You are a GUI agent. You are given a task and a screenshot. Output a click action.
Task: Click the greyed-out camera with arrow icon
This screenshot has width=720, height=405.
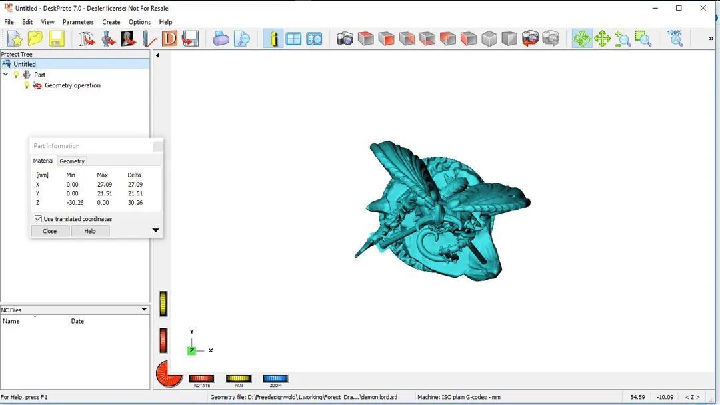click(551, 39)
